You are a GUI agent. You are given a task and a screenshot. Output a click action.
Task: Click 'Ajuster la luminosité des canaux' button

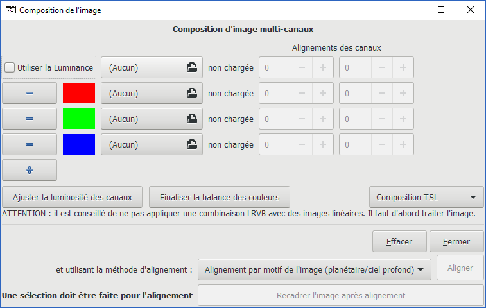(x=72, y=197)
